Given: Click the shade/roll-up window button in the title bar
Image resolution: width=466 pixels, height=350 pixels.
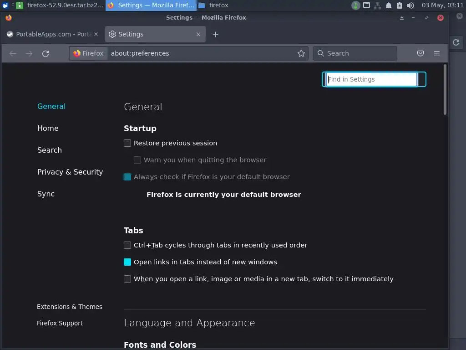Looking at the screenshot, I should [x=402, y=18].
